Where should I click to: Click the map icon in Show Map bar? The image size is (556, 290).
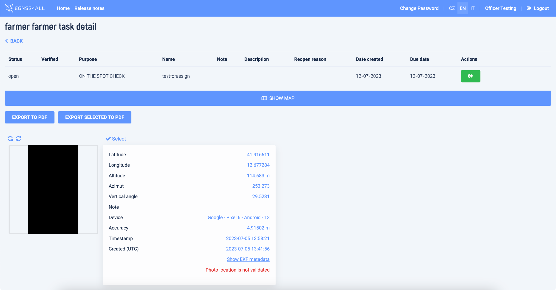tap(264, 98)
